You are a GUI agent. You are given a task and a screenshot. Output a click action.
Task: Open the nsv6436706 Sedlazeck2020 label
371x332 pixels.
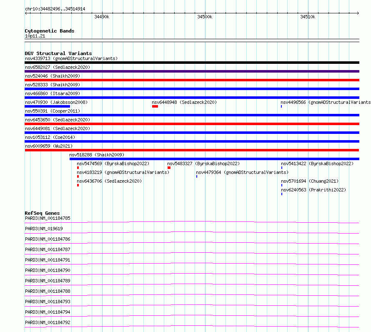(x=109, y=181)
